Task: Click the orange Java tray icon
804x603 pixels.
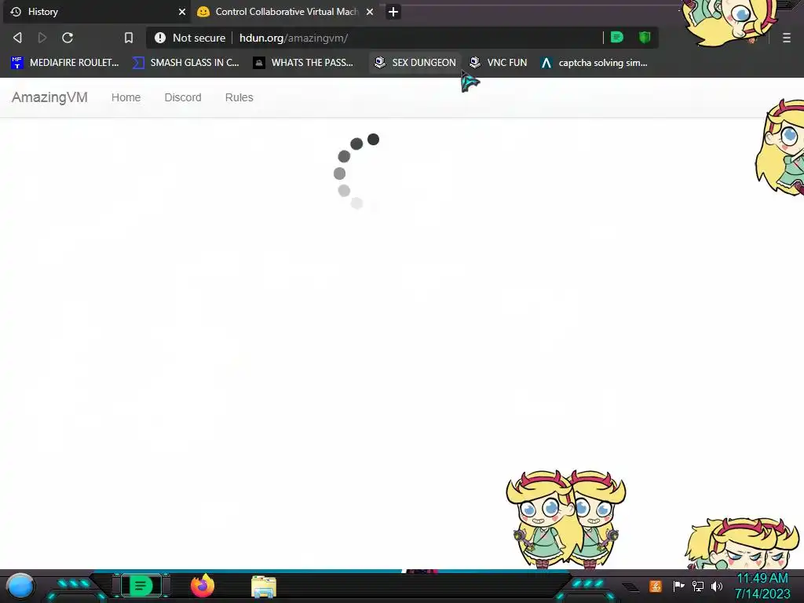Action: [656, 586]
